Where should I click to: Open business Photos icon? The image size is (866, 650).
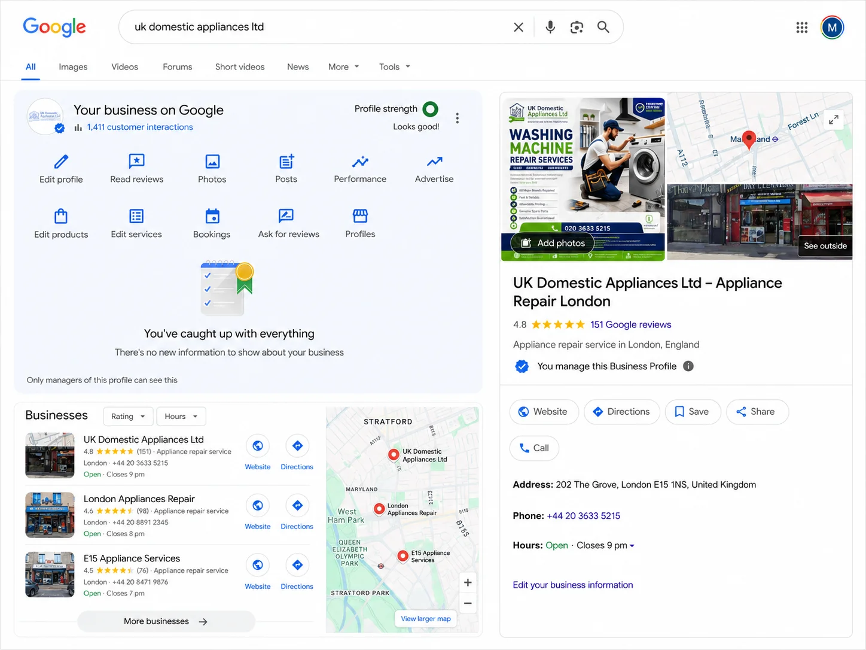click(x=212, y=161)
